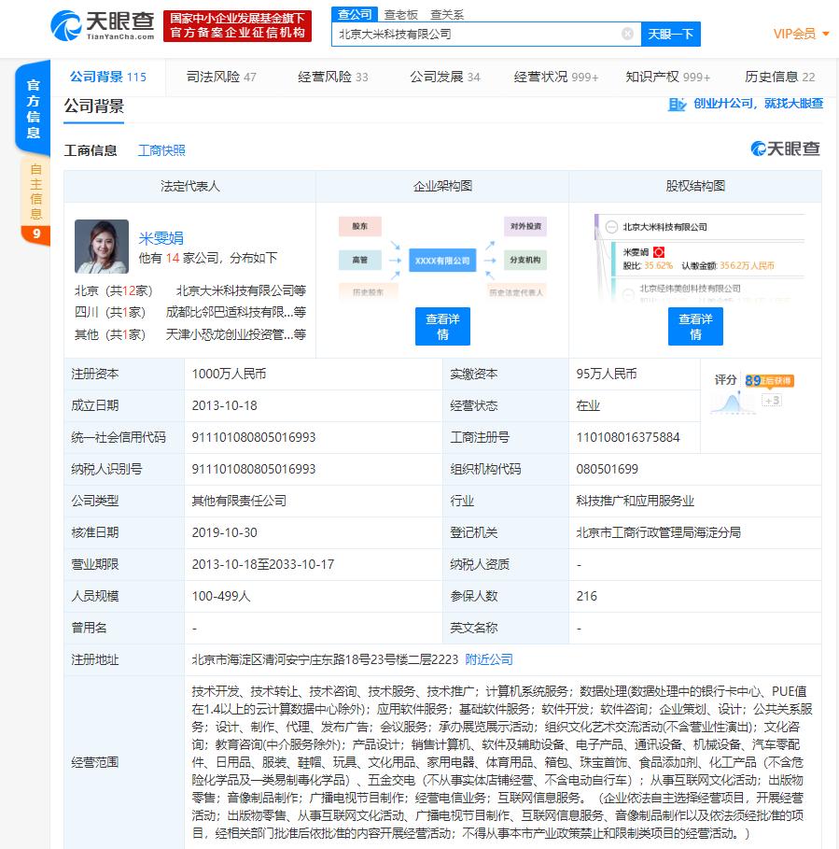Click legal representative 米雯娟 link
The image size is (839, 849).
(x=163, y=236)
